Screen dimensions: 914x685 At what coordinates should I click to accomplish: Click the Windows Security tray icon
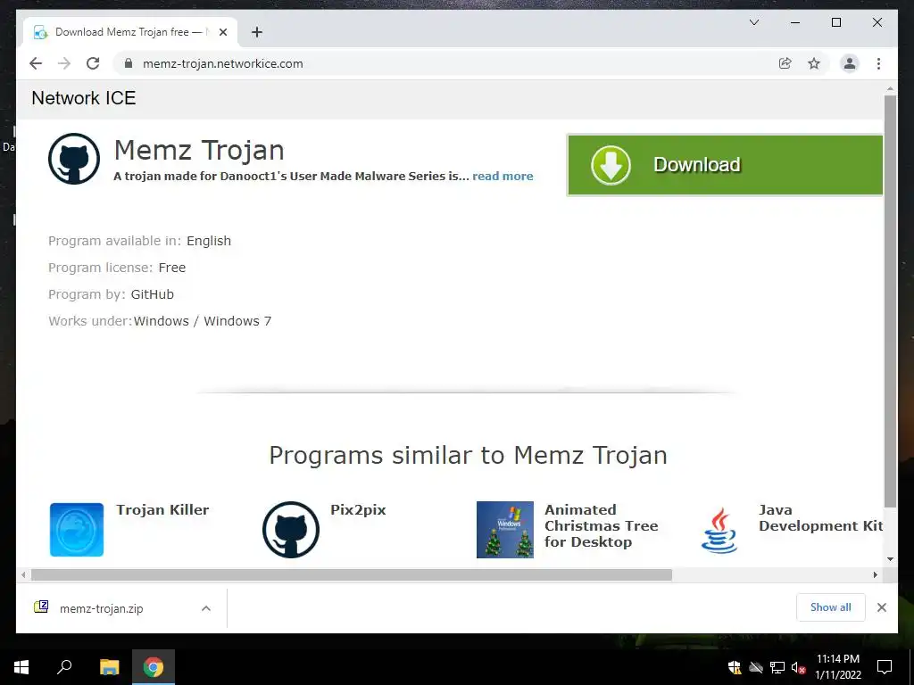tap(735, 667)
